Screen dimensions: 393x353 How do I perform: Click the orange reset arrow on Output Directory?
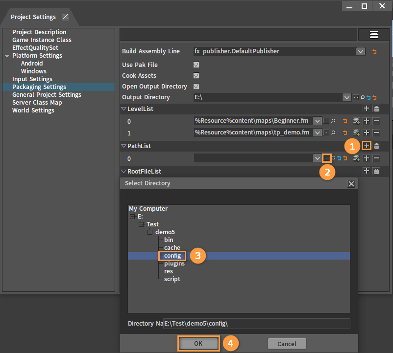click(x=374, y=97)
